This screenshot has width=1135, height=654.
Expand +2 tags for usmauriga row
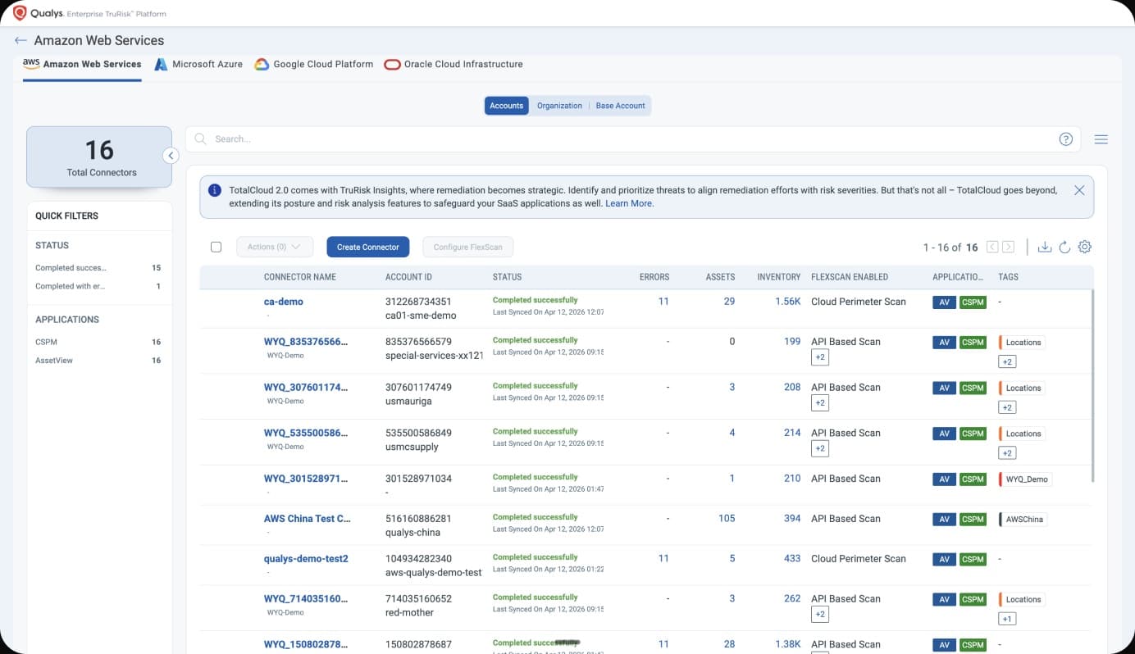tap(1007, 407)
